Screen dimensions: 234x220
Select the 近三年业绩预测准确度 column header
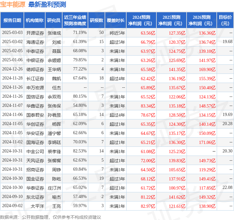point(75,20)
